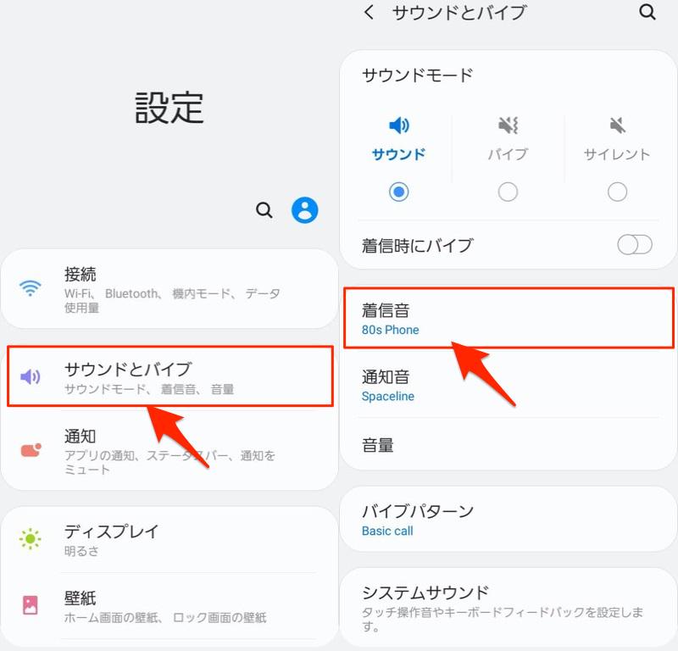Click the 通知 notification icon
This screenshot has height=651, width=678.
[x=31, y=449]
